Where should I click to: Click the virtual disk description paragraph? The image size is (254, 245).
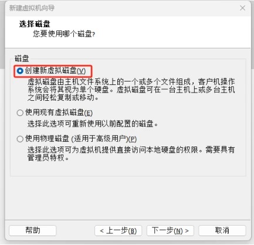click(131, 90)
